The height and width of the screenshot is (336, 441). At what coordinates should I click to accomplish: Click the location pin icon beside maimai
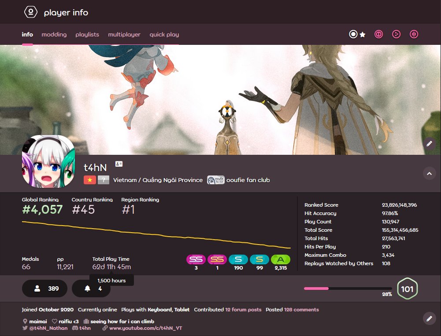point(25,321)
